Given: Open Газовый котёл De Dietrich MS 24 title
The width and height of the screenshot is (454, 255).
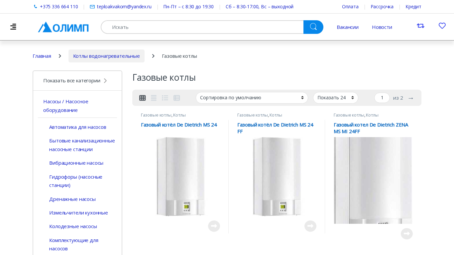Looking at the screenshot, I should click(179, 125).
